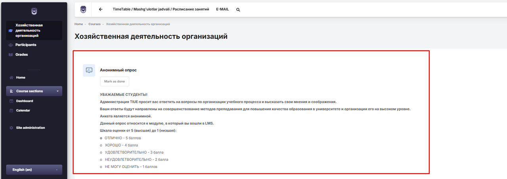507x179 pixels.
Task: Click the Courses breadcrumb link
Action: tap(94, 24)
